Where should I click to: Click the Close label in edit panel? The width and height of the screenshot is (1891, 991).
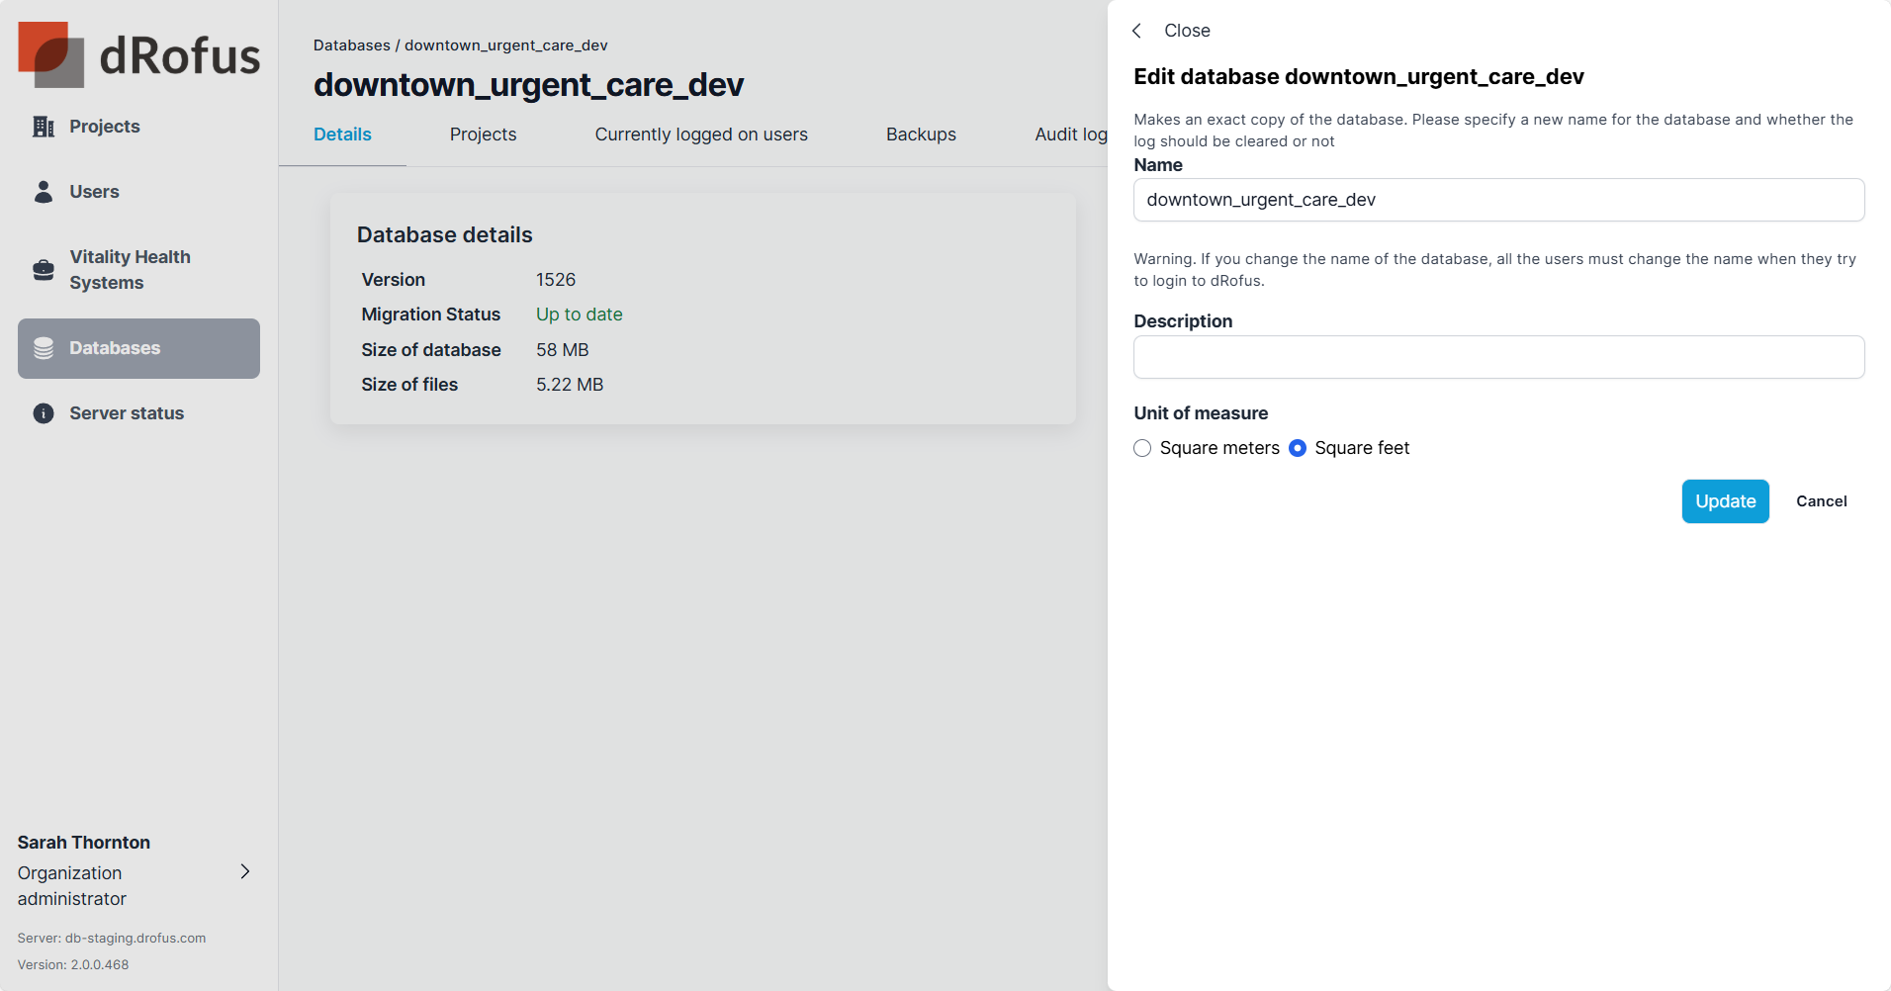pyautogui.click(x=1187, y=31)
